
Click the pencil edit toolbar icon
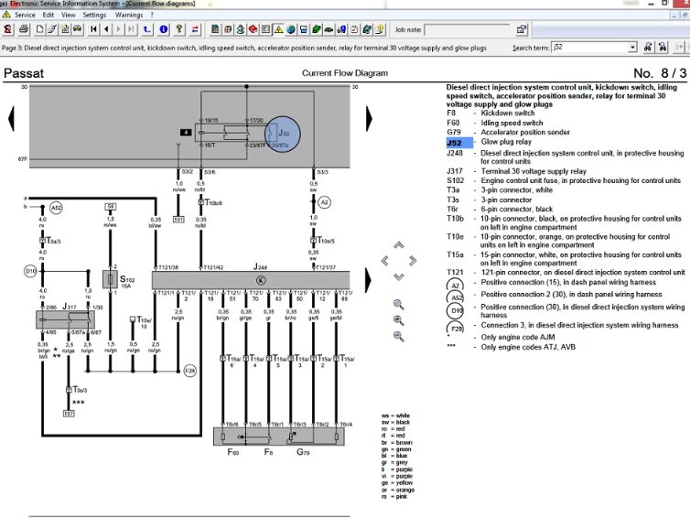52,29
